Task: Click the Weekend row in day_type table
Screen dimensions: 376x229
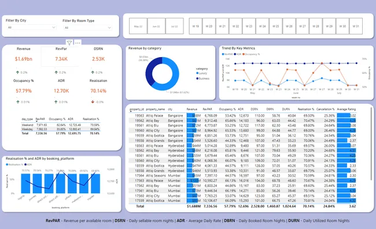Action: [60, 125]
